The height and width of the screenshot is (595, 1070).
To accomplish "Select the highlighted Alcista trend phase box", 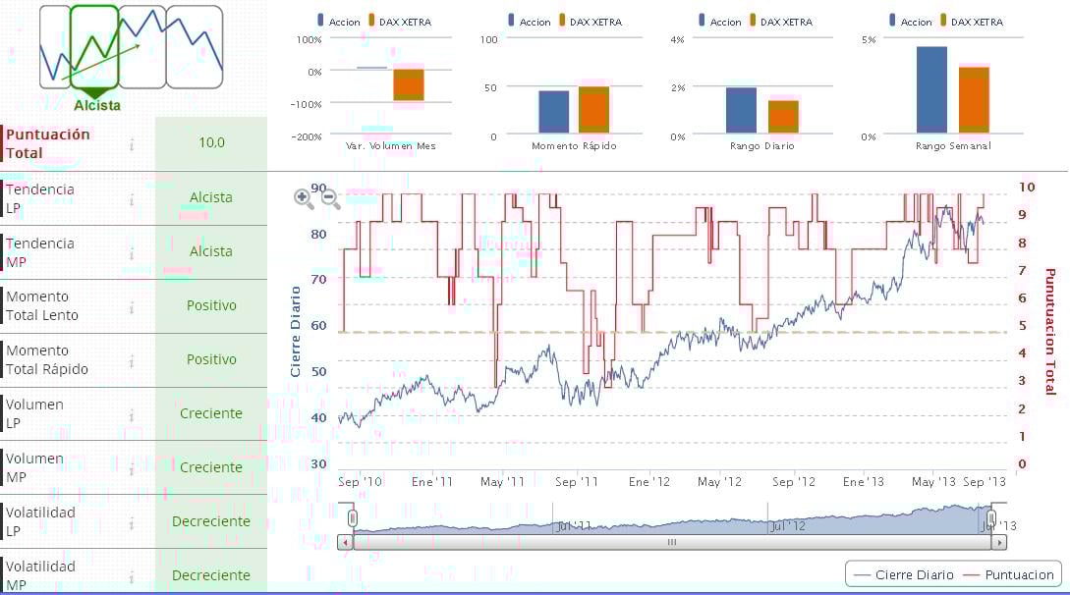I will click(x=94, y=47).
